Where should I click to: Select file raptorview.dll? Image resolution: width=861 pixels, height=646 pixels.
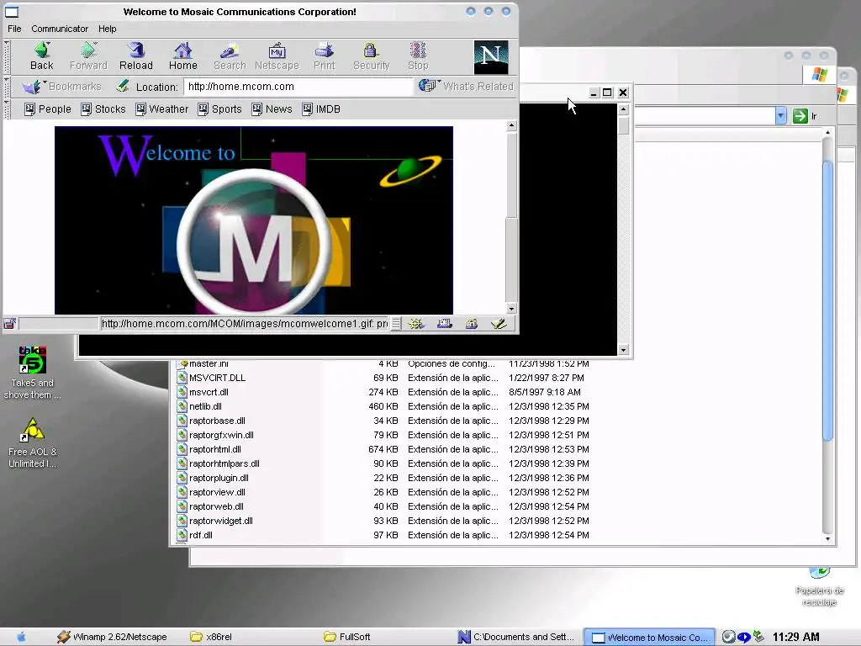(217, 491)
